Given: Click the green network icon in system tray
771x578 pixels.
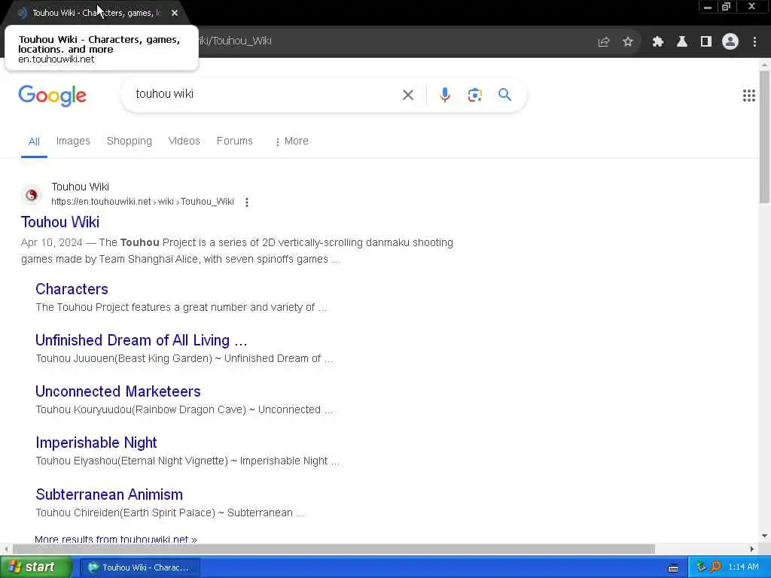Looking at the screenshot, I should tap(701, 567).
